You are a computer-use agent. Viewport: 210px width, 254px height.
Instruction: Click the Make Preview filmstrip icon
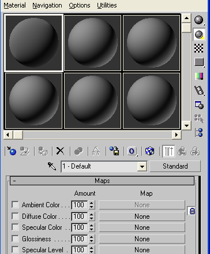click(199, 91)
